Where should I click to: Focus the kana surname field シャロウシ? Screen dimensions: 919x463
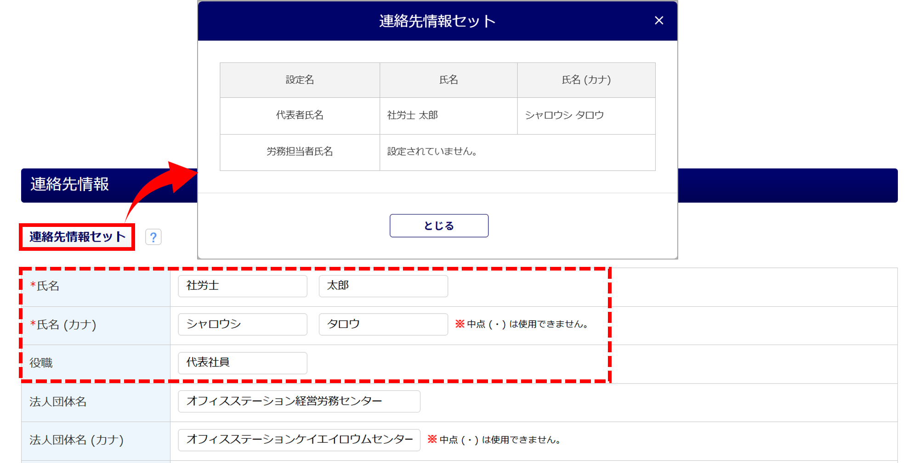[243, 324]
